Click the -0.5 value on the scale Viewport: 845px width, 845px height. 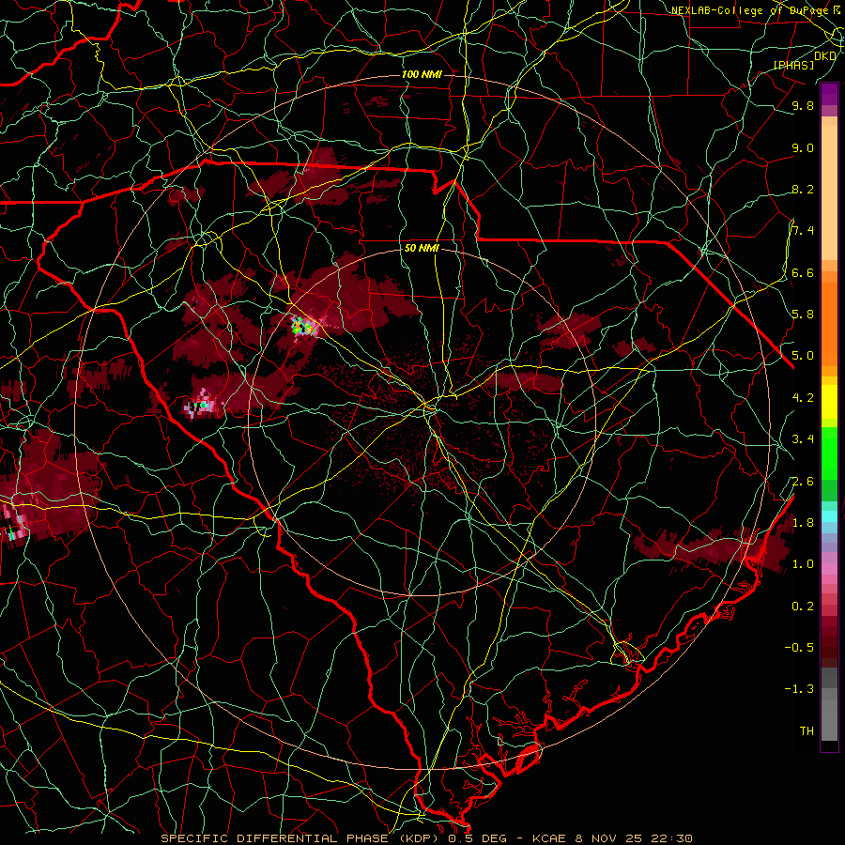pyautogui.click(x=799, y=648)
